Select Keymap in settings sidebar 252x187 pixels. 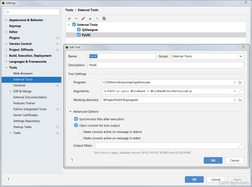tap(15, 26)
